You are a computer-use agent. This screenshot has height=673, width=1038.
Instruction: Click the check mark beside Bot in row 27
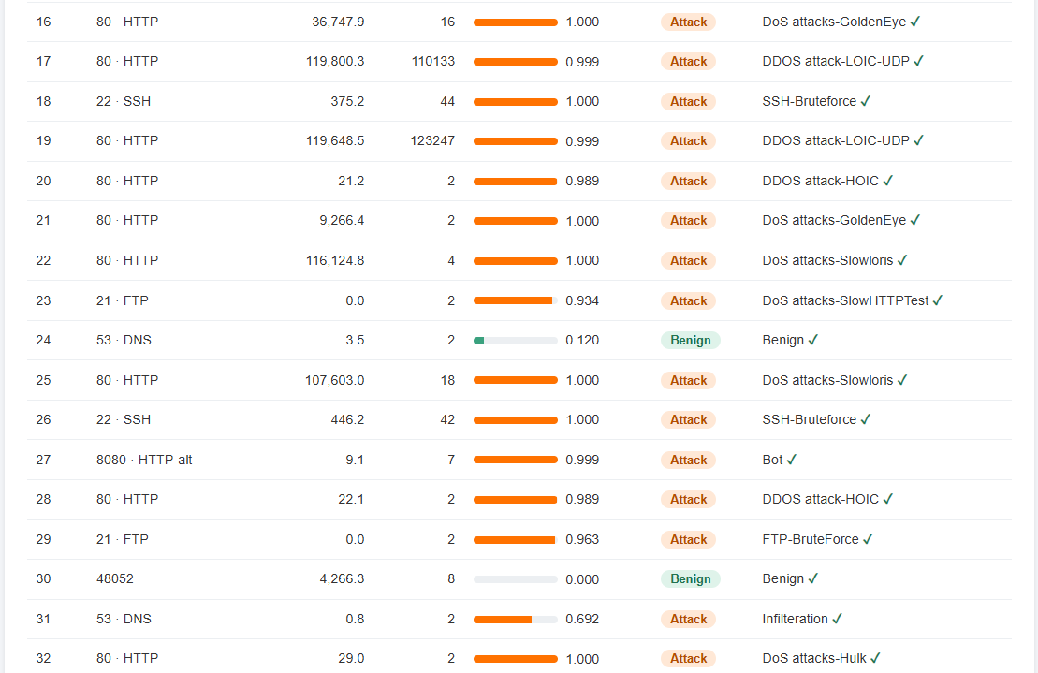tap(792, 460)
